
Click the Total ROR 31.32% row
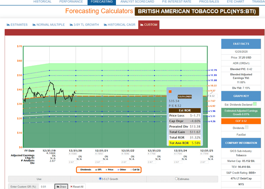(185, 138)
